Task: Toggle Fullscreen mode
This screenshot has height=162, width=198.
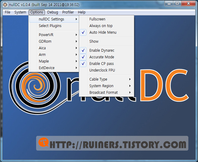Action: (x=107, y=19)
